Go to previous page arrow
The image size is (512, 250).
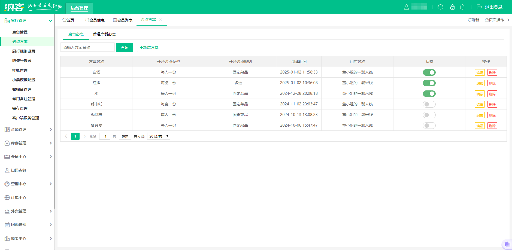[66, 136]
